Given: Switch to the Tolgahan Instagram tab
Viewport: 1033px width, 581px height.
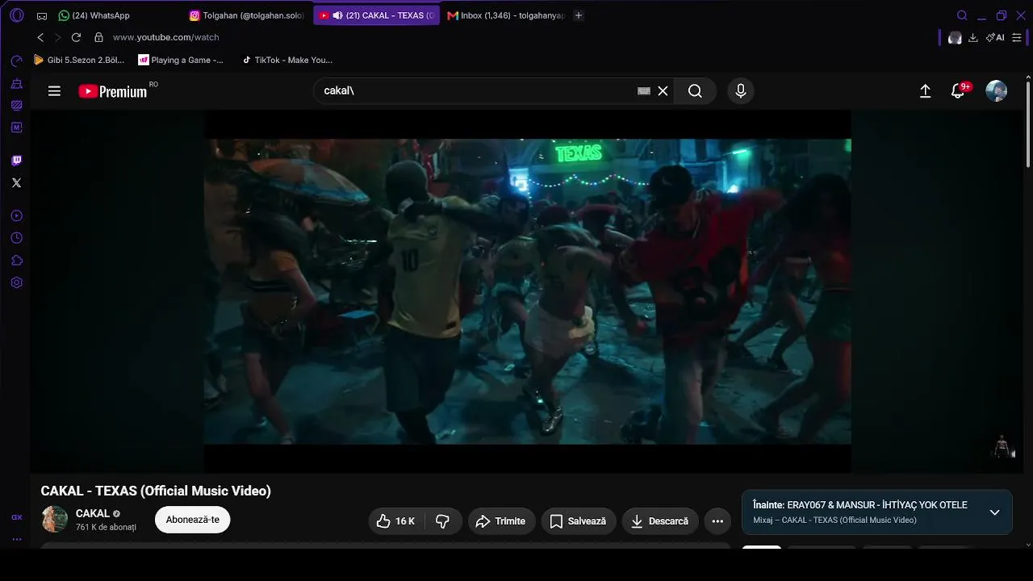Looking at the screenshot, I should (248, 15).
